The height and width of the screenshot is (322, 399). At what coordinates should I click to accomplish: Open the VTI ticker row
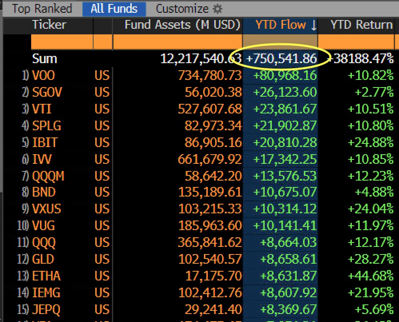click(42, 109)
